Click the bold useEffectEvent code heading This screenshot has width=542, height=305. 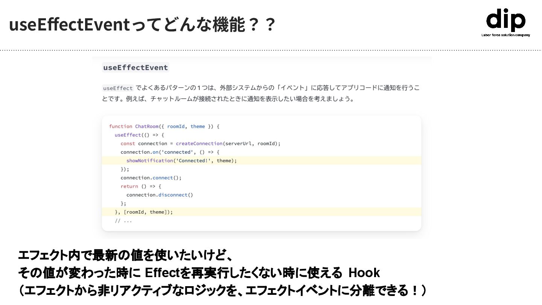135,68
